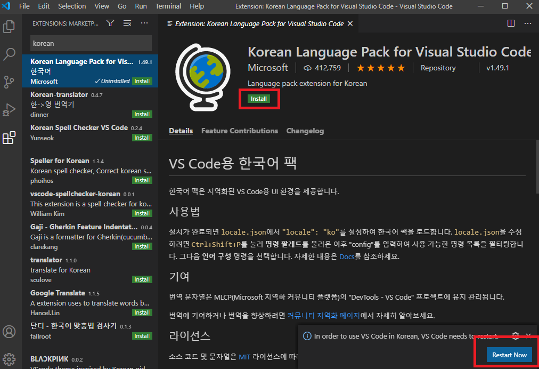Open the Help menu

coord(197,6)
